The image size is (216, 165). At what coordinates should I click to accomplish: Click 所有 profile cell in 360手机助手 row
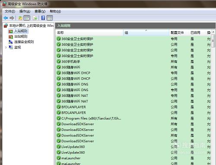point(174,62)
